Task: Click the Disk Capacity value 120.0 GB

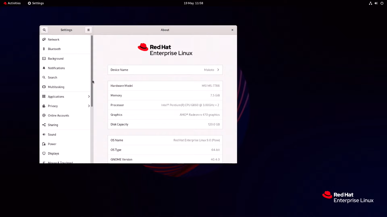Action: click(x=214, y=124)
